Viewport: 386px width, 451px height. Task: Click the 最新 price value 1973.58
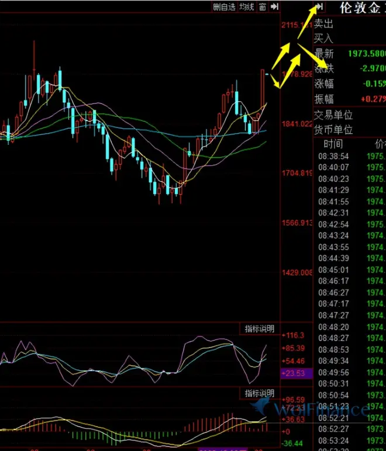pos(366,54)
